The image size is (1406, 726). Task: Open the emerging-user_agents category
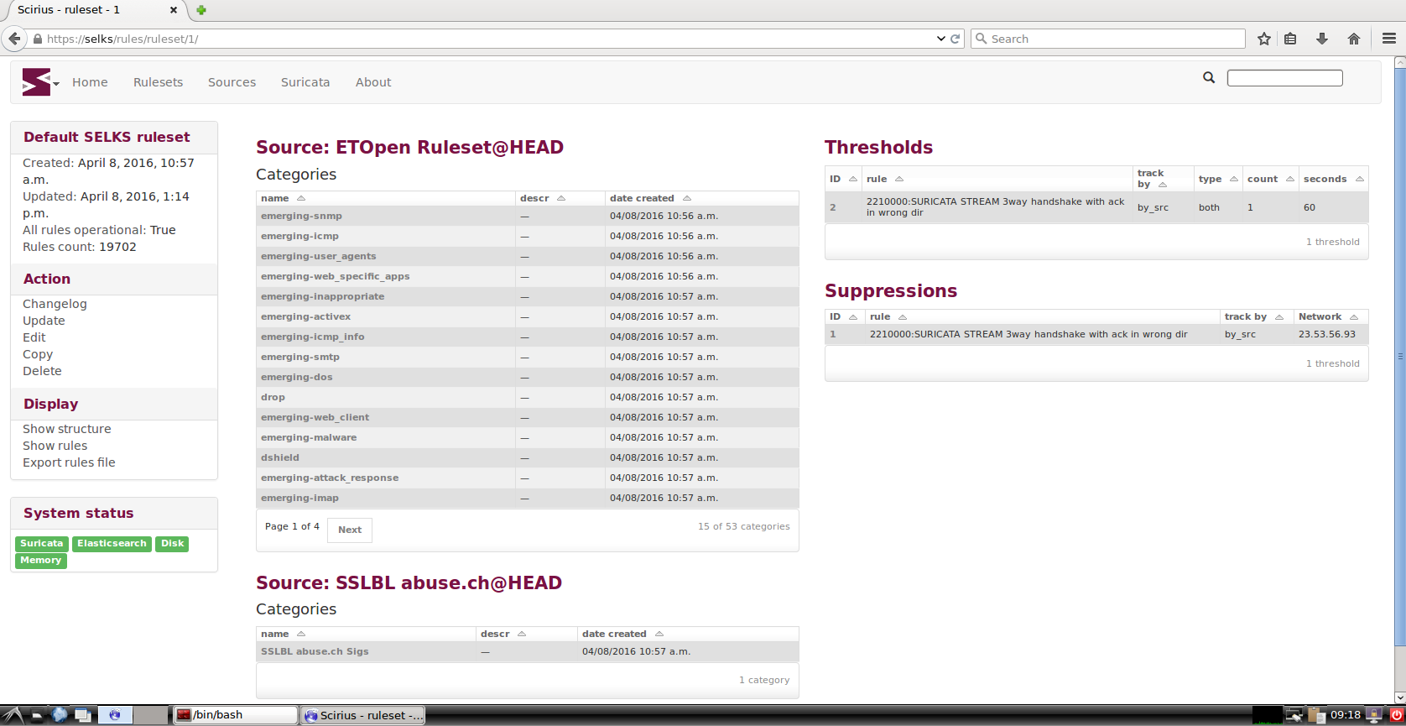pos(318,256)
